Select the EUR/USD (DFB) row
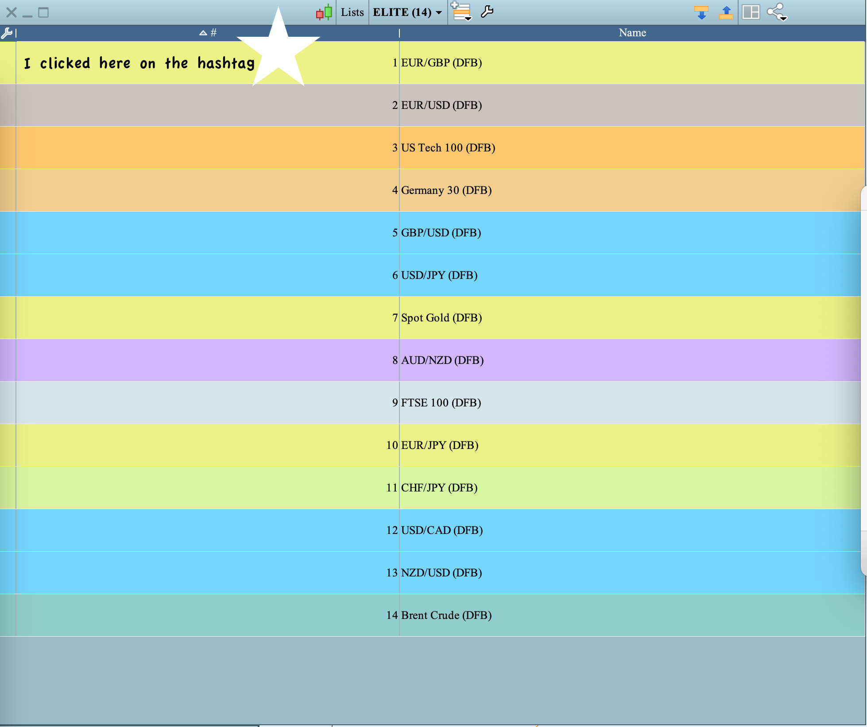This screenshot has height=727, width=867. 441,105
